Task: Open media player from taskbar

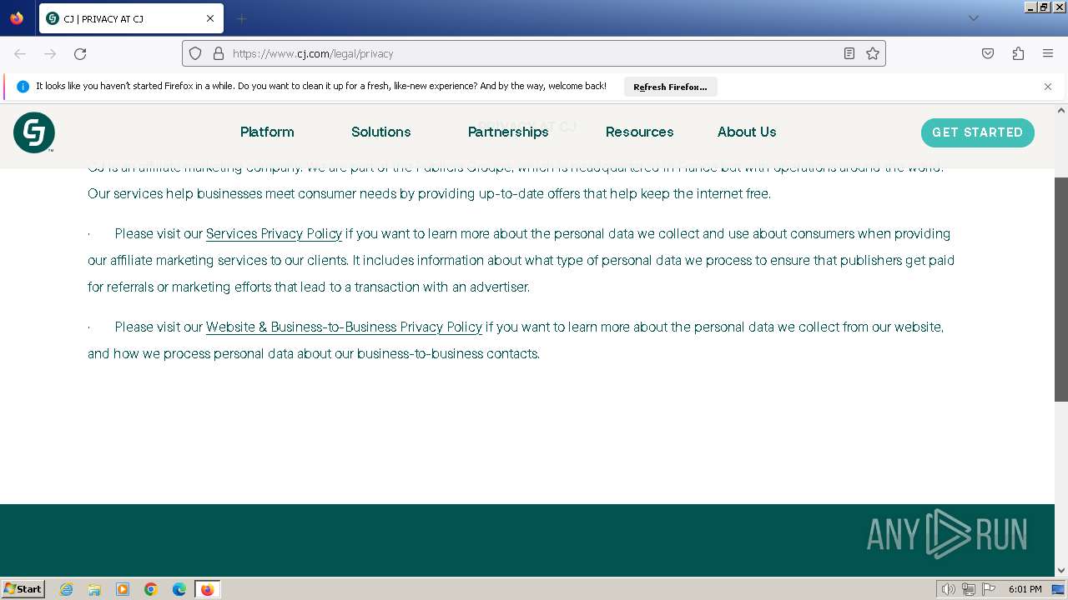Action: [x=123, y=589]
